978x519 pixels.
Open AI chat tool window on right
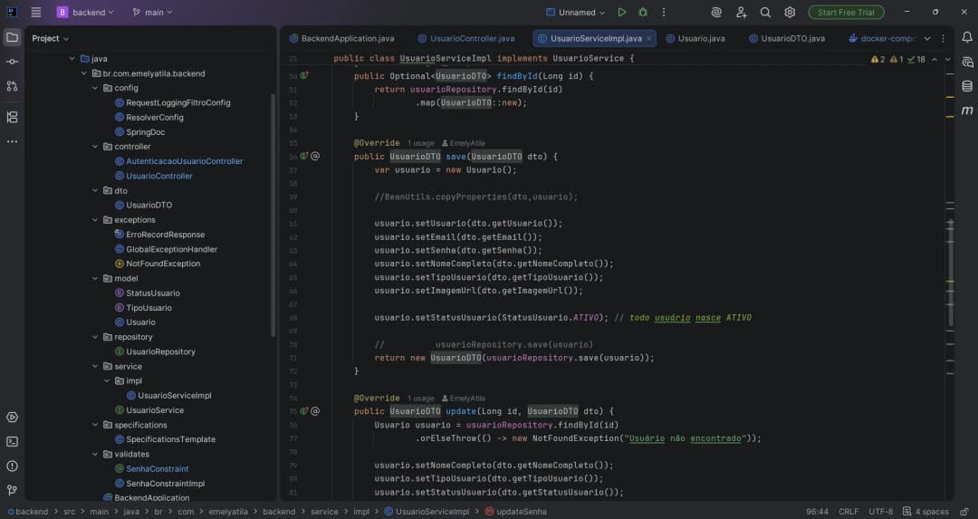pyautogui.click(x=967, y=62)
